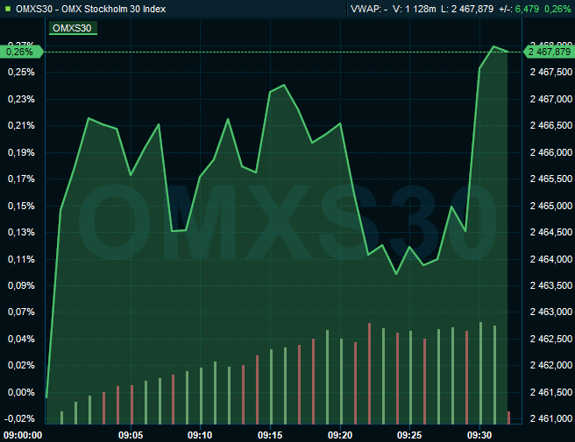
Task: Click the green volume bar at 09:30
Action: 480,373
